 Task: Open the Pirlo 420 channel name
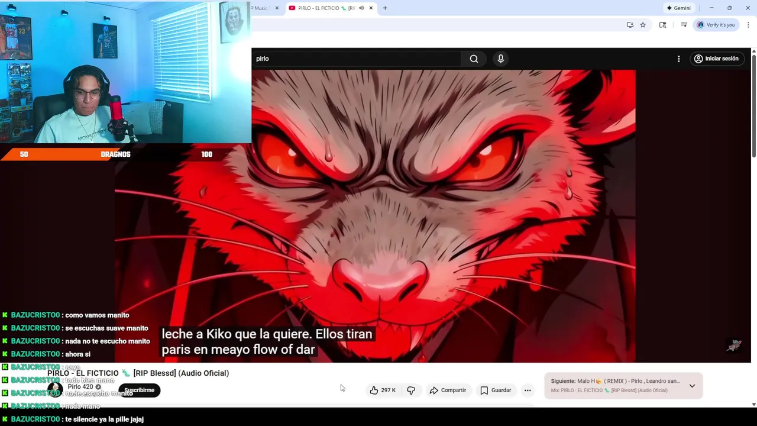[x=80, y=387]
